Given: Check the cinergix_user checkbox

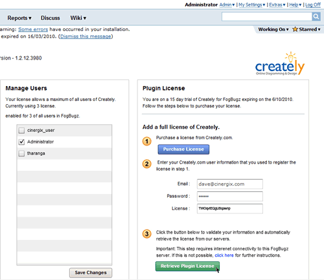Looking at the screenshot, I should click(x=21, y=131).
